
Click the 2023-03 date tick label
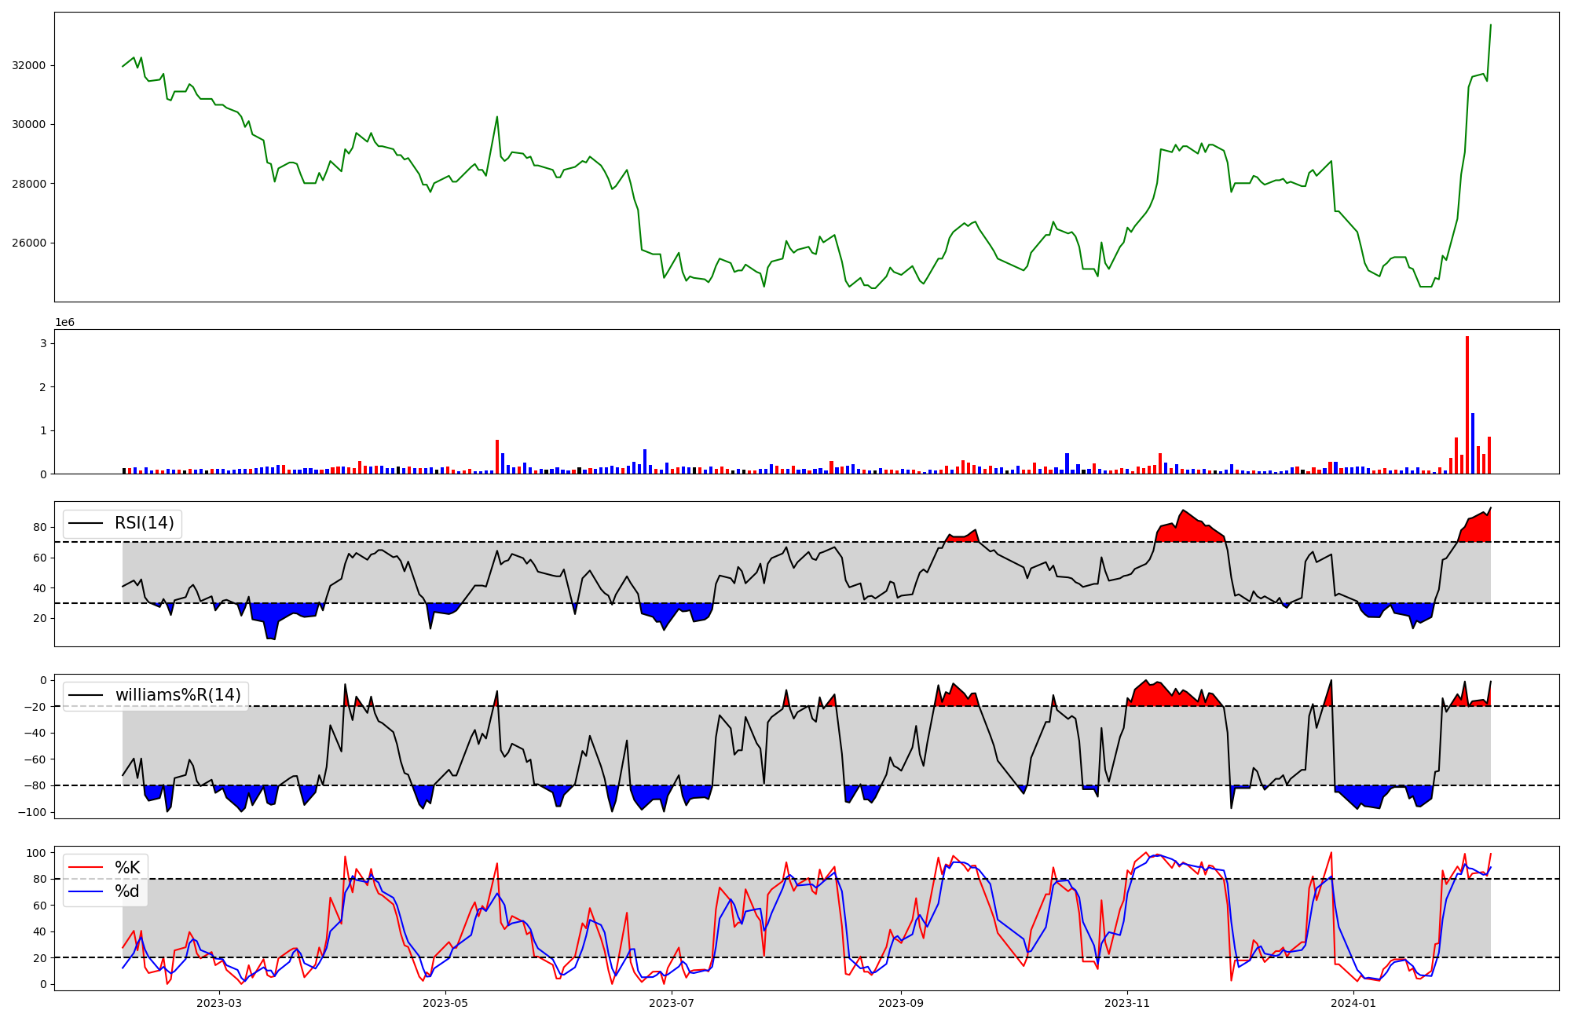219,1003
